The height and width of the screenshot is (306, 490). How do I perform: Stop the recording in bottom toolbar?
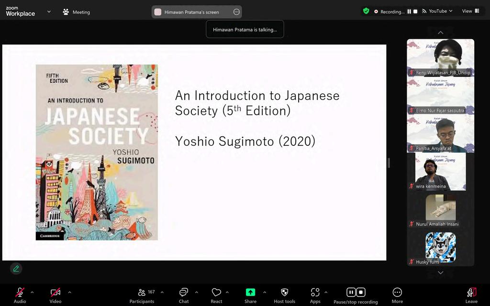pos(361,292)
